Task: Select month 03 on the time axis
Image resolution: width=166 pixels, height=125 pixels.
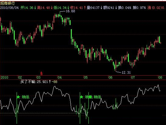Action: pos(38,77)
